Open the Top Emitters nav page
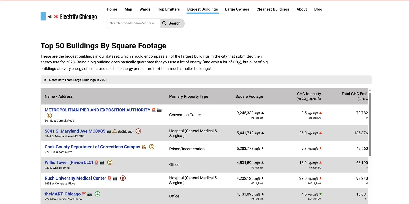The height and width of the screenshot is (204, 409). tap(169, 9)
